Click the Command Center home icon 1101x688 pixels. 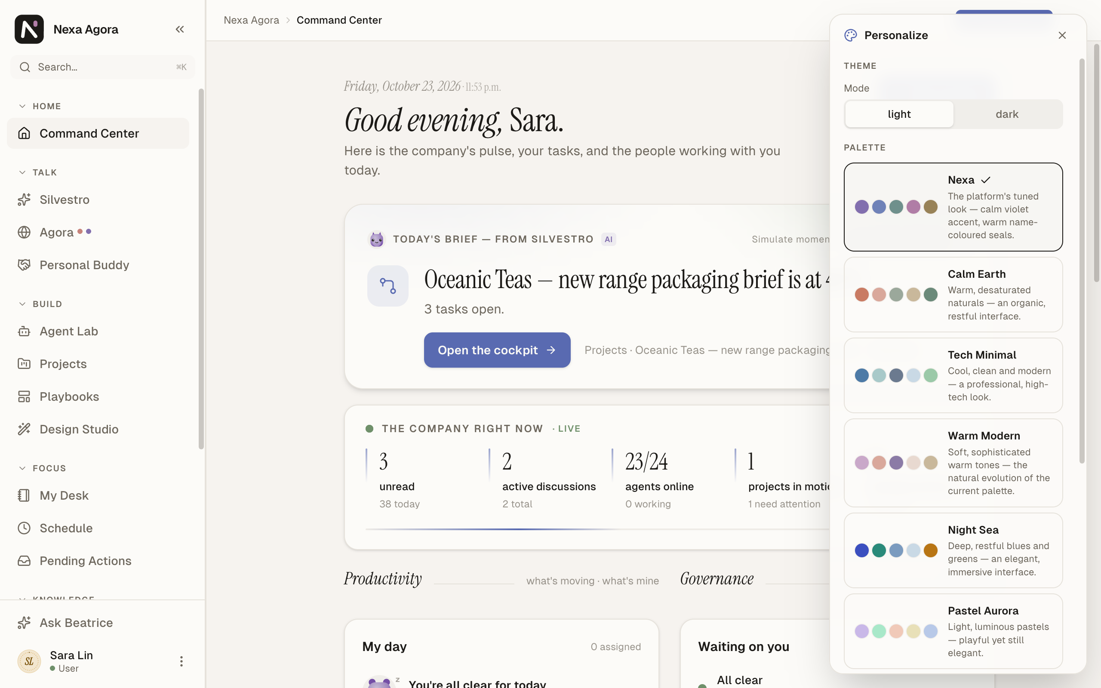24,133
